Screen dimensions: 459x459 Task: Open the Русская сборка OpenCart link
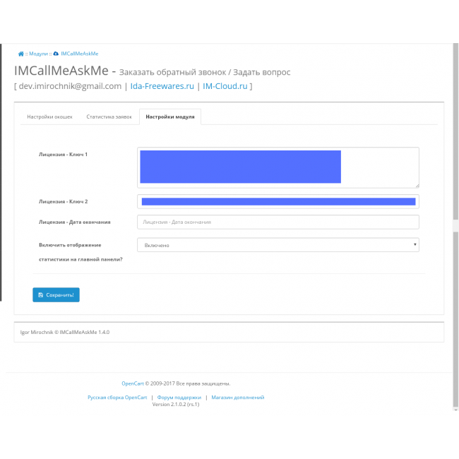pos(117,398)
